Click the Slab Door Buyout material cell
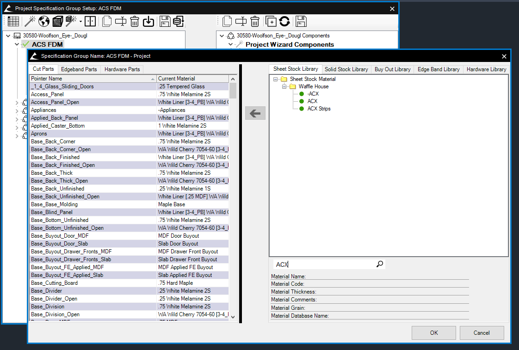519x350 pixels. tap(192, 244)
